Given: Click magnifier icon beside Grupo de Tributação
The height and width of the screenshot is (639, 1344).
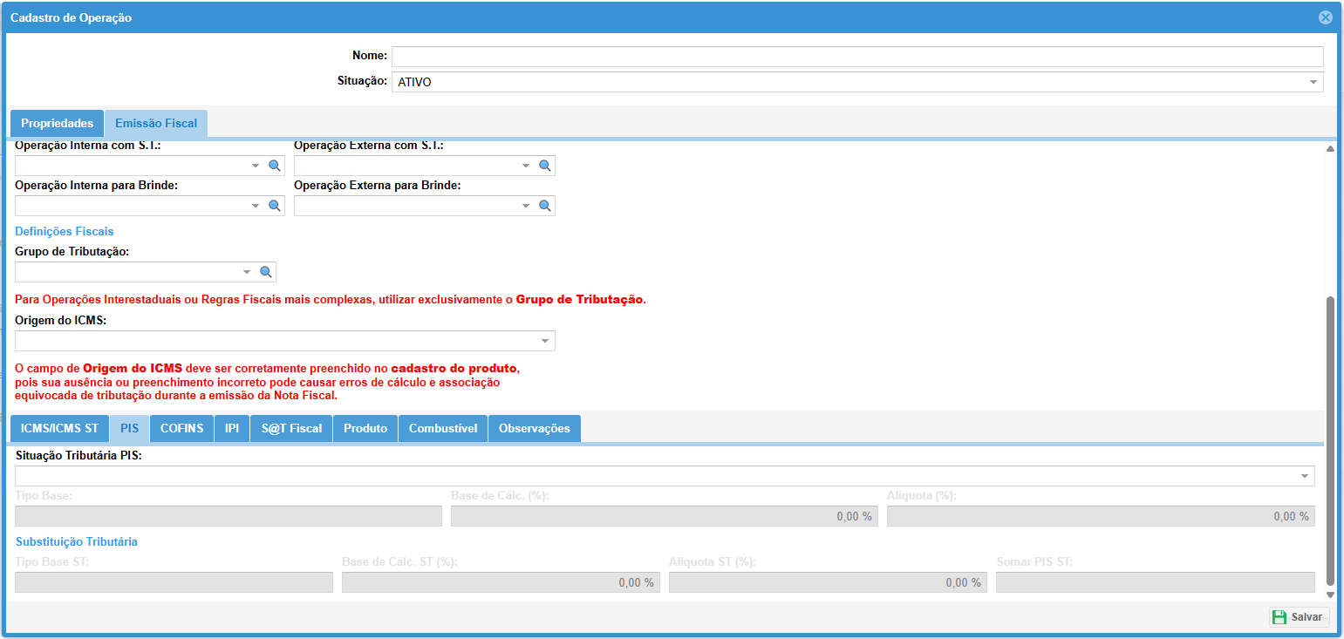Looking at the screenshot, I should point(265,272).
